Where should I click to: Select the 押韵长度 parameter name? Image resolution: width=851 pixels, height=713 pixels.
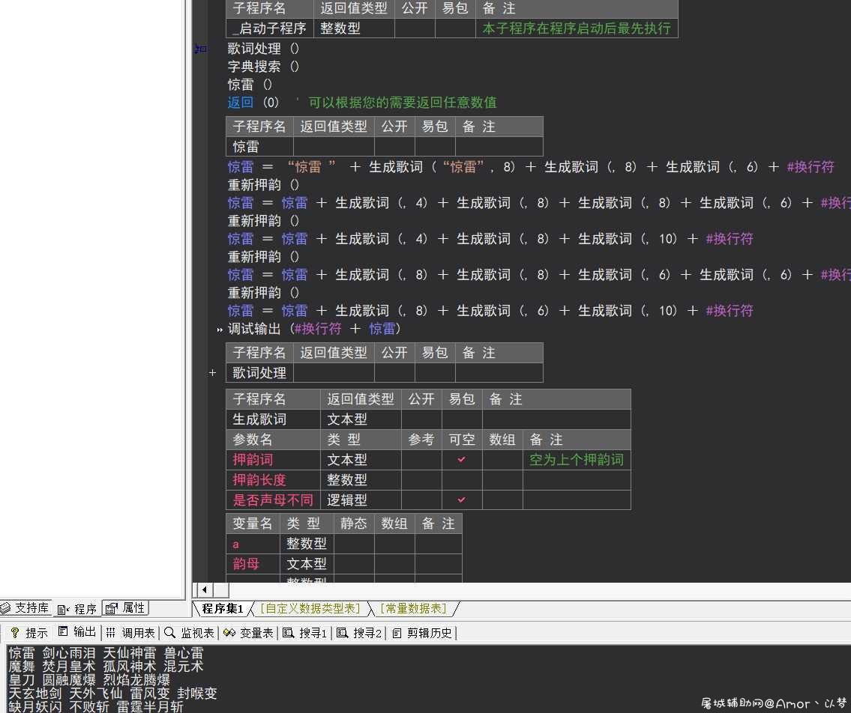pyautogui.click(x=273, y=480)
